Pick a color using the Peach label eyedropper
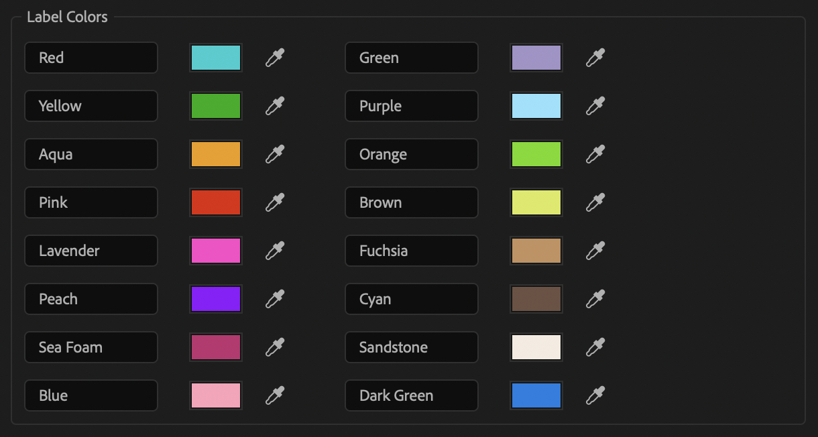The width and height of the screenshot is (818, 437). (x=274, y=299)
